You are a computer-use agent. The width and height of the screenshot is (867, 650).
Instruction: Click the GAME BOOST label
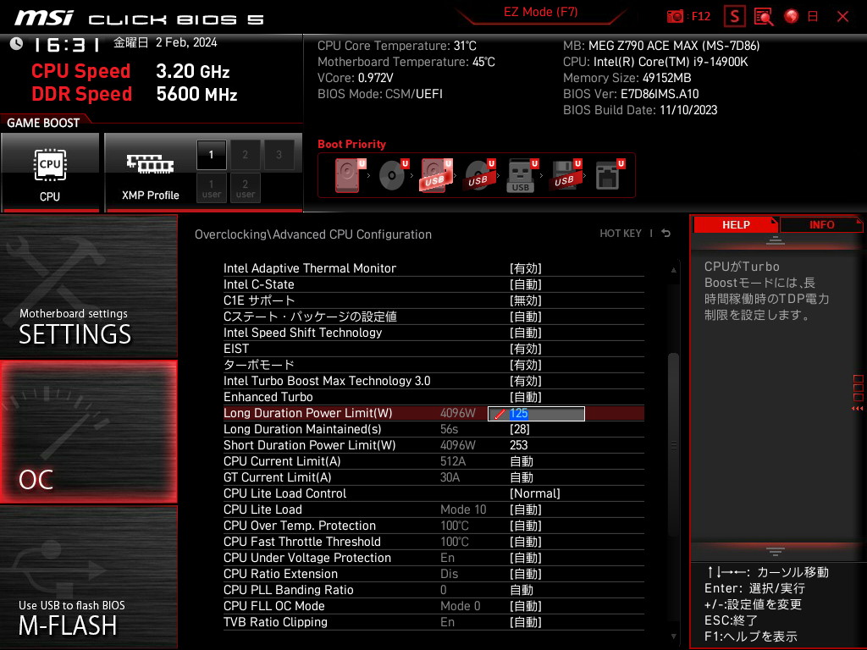click(x=43, y=123)
